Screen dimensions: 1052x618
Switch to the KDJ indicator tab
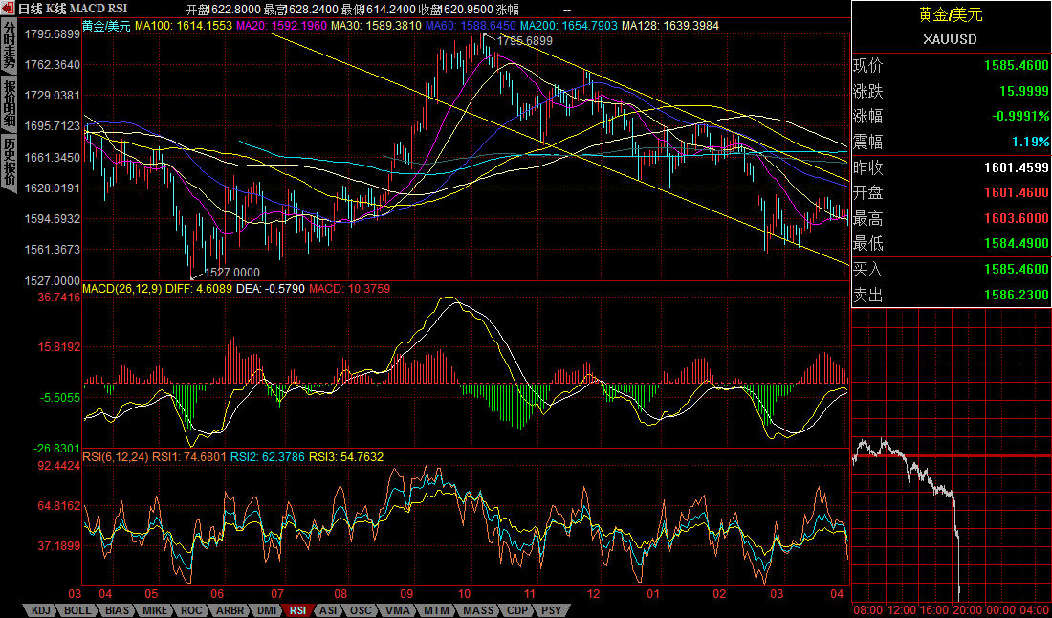pyautogui.click(x=40, y=610)
